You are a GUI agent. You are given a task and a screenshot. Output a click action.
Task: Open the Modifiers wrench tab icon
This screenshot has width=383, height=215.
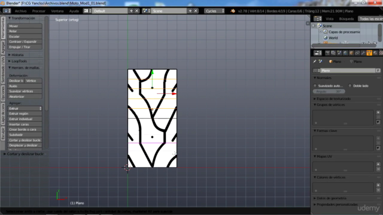pos(363,53)
